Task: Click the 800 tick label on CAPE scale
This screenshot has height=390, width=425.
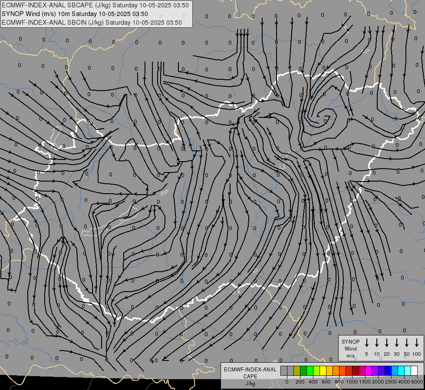Action: (339, 382)
